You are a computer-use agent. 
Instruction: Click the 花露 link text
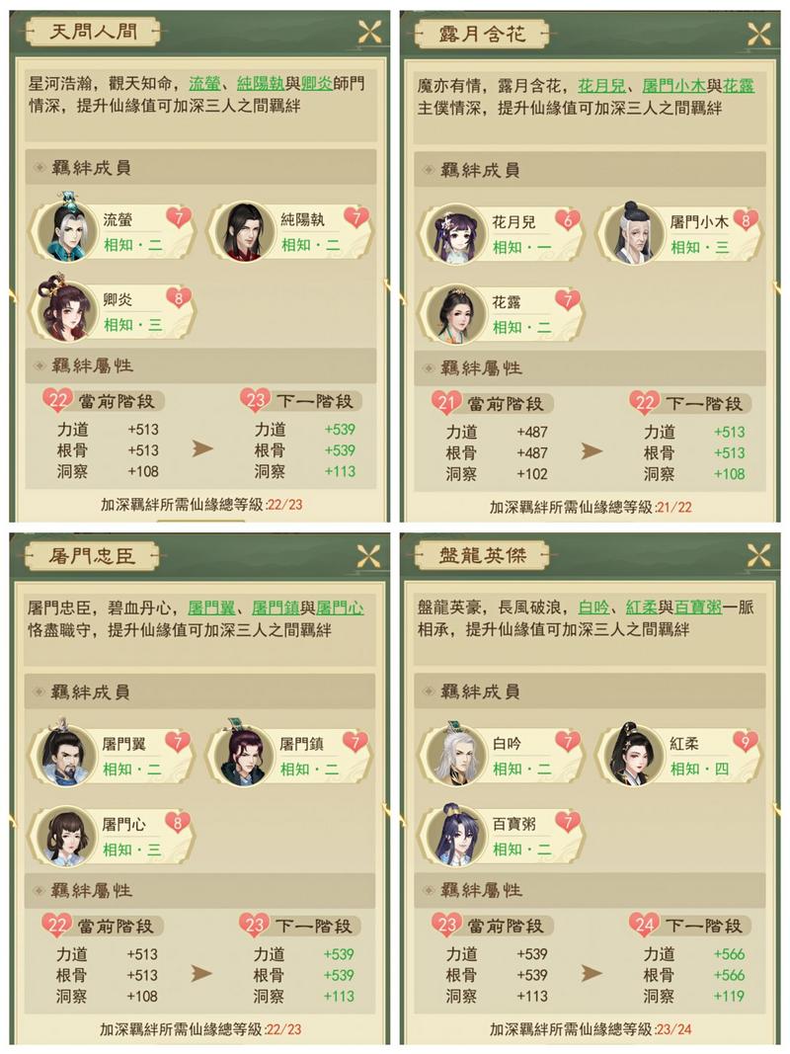tap(739, 86)
